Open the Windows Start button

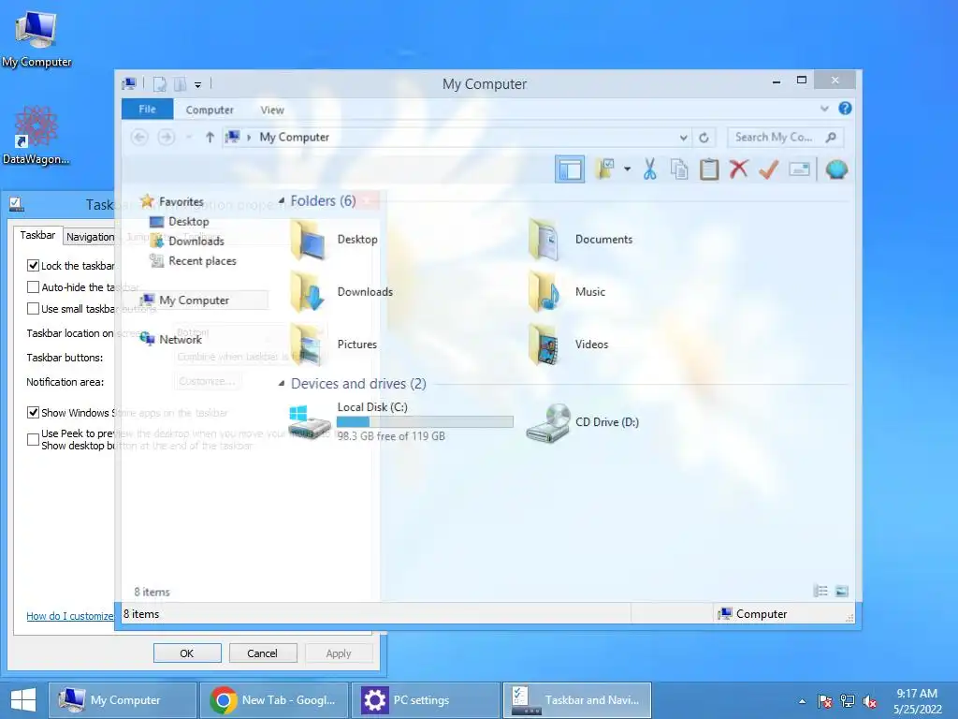coord(23,700)
